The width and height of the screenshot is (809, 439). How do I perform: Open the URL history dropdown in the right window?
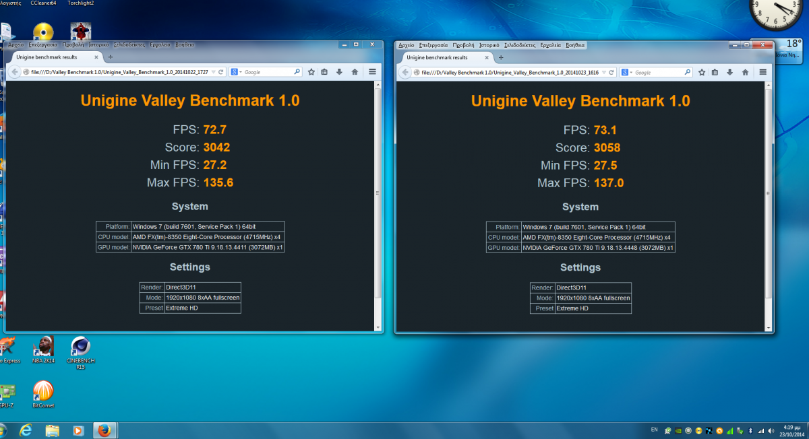(x=604, y=72)
